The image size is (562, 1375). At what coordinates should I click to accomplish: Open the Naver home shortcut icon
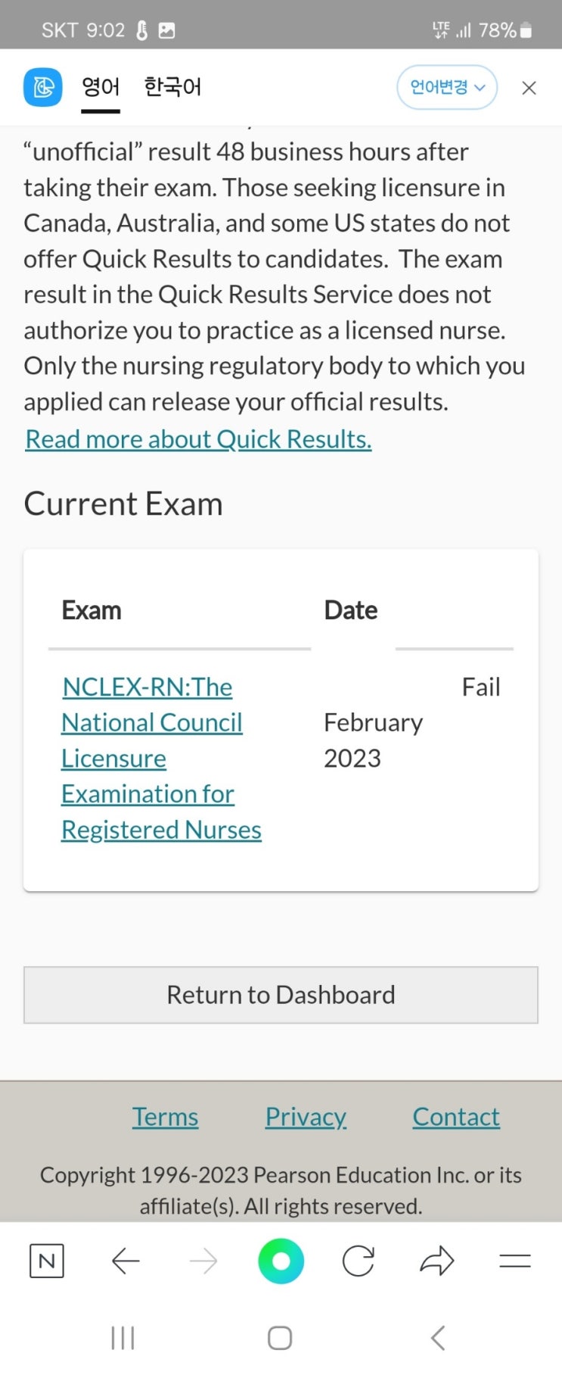click(x=46, y=1261)
